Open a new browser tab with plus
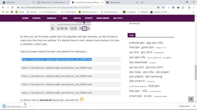Viewport: 197px width, 110px height. pyautogui.click(x=142, y=2)
